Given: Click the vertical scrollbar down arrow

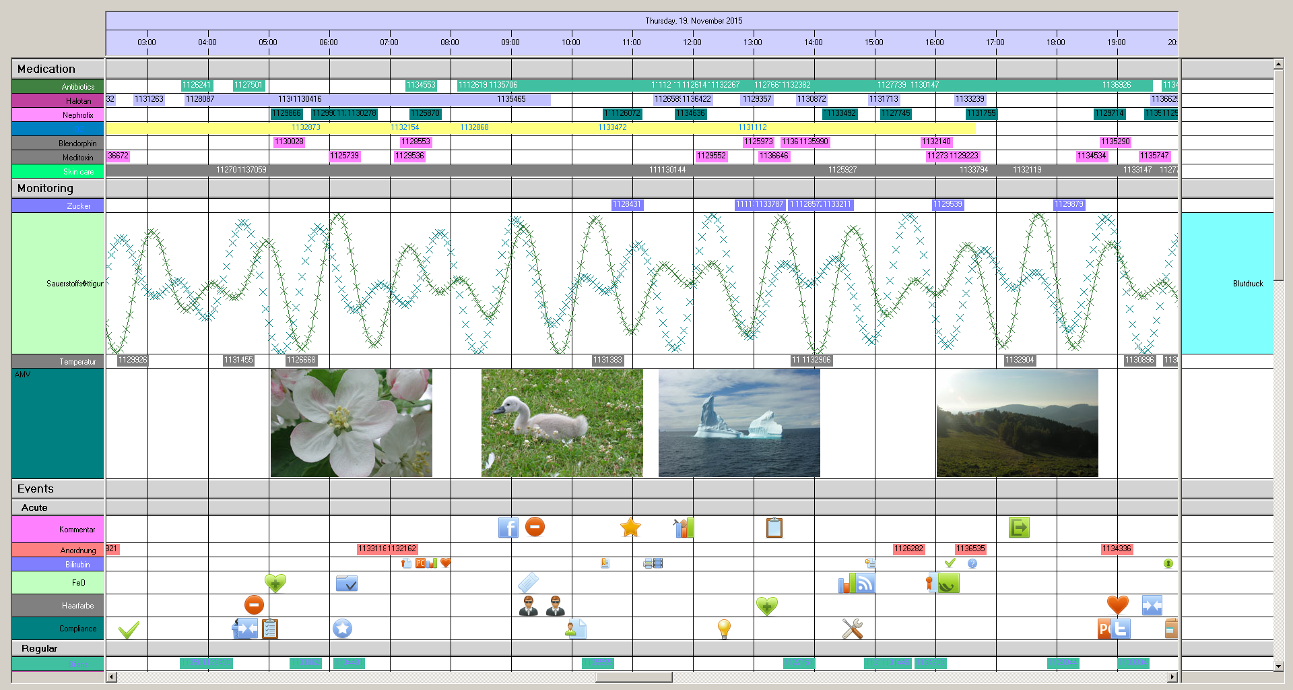Looking at the screenshot, I should point(1278,666).
